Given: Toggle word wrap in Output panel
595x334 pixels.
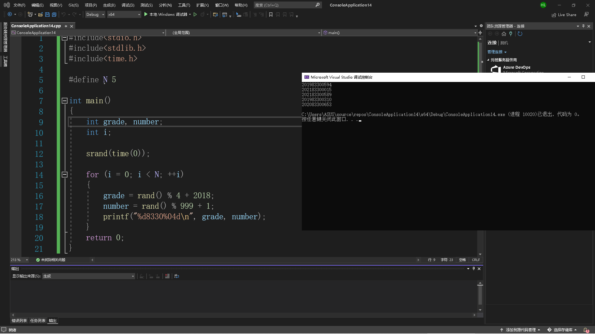Looking at the screenshot, I should pyautogui.click(x=177, y=276).
